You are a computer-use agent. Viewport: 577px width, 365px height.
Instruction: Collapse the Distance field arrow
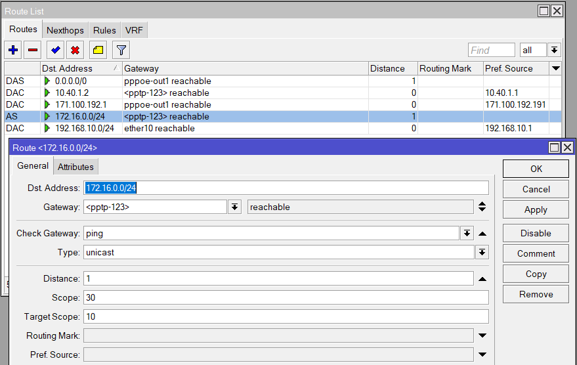coord(482,278)
